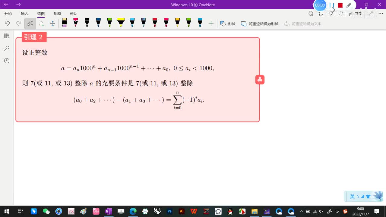Select objects or type text tool
The image size is (386, 217).
tap(30, 24)
